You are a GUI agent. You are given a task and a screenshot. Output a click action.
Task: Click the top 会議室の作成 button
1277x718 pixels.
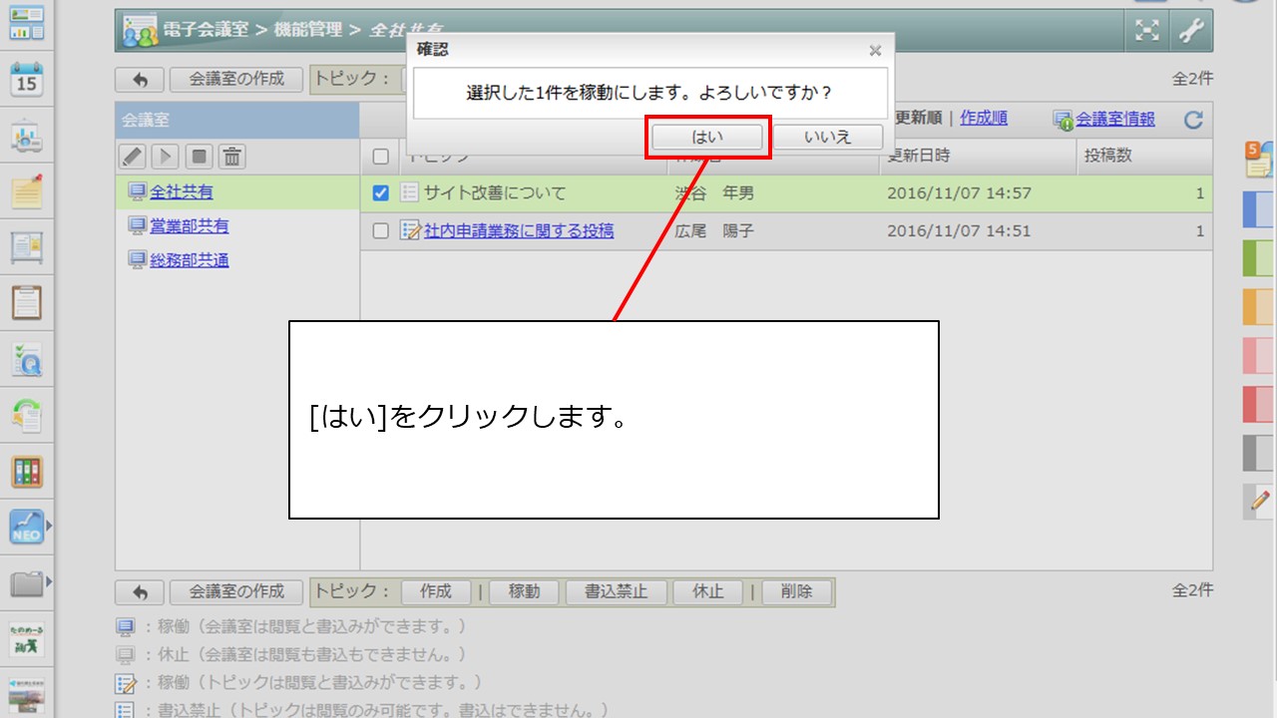click(237, 80)
